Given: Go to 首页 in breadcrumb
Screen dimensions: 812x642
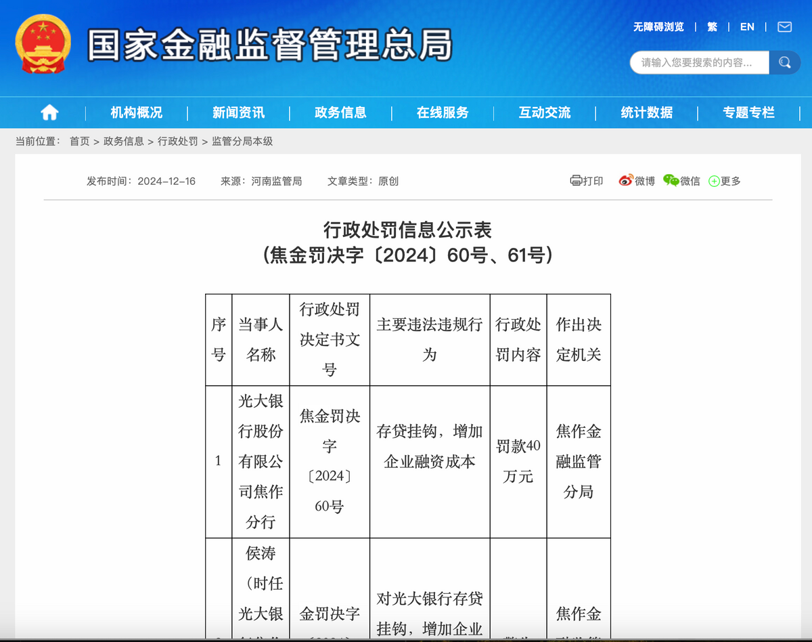Looking at the screenshot, I should coord(79,141).
